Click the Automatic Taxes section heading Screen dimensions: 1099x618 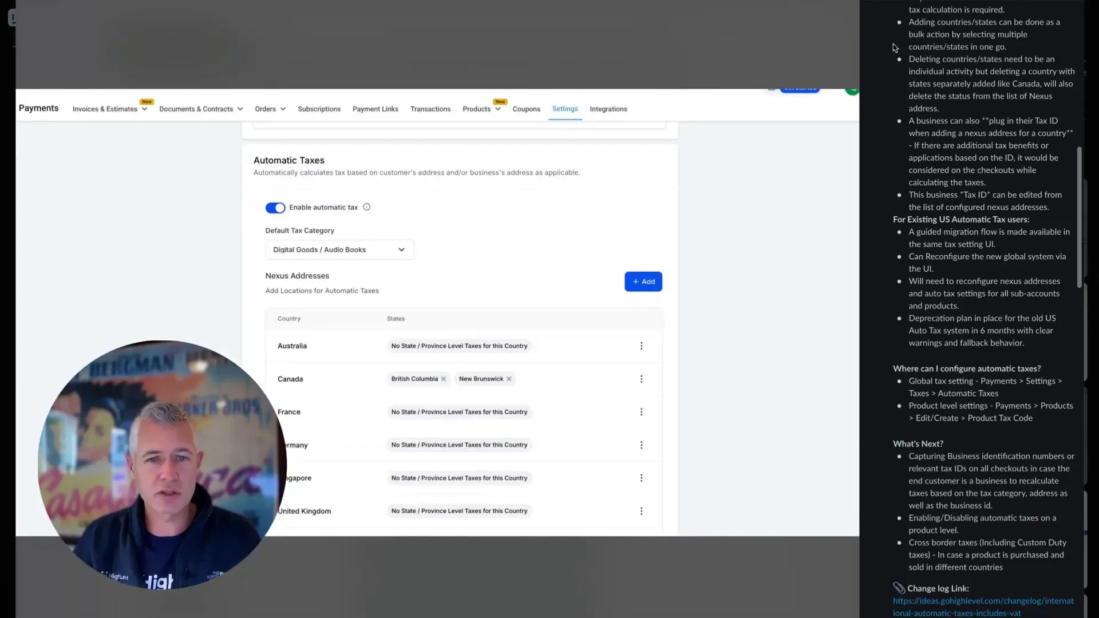tap(289, 160)
